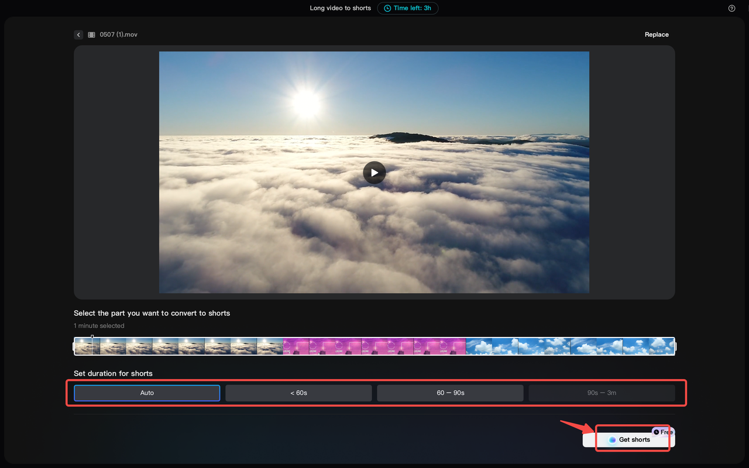Click the clock icon inside the Time left badge
This screenshot has height=468, width=749.
tap(387, 8)
